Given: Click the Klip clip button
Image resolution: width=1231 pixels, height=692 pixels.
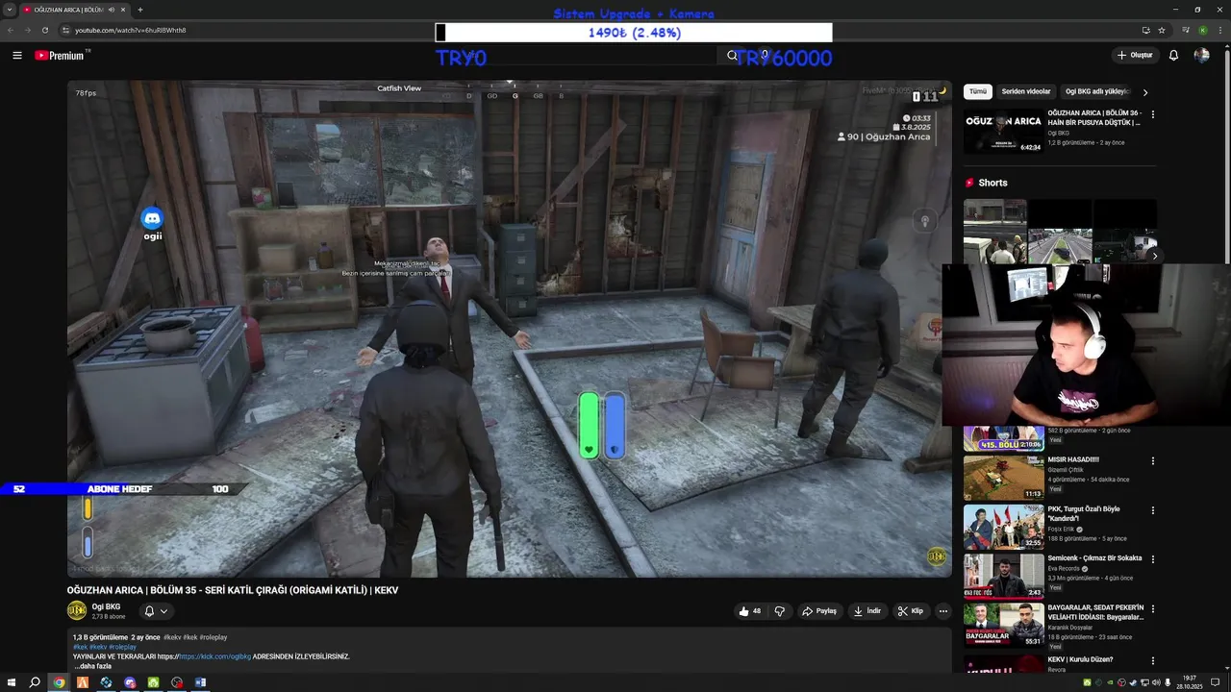Looking at the screenshot, I should coord(910,611).
